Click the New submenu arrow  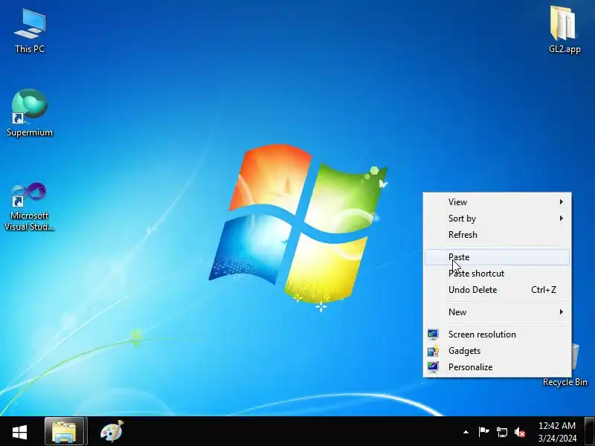point(561,311)
